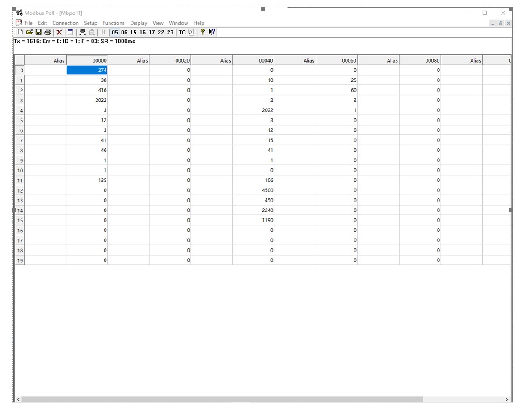Select cell 2022 in column 00000

coord(87,100)
